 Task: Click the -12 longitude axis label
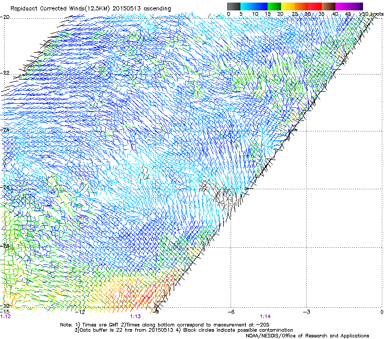tap(80, 312)
